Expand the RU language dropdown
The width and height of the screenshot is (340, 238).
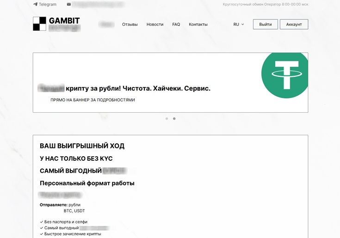pyautogui.click(x=239, y=24)
